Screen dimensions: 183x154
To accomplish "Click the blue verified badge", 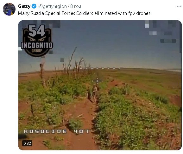I will 34,6.
